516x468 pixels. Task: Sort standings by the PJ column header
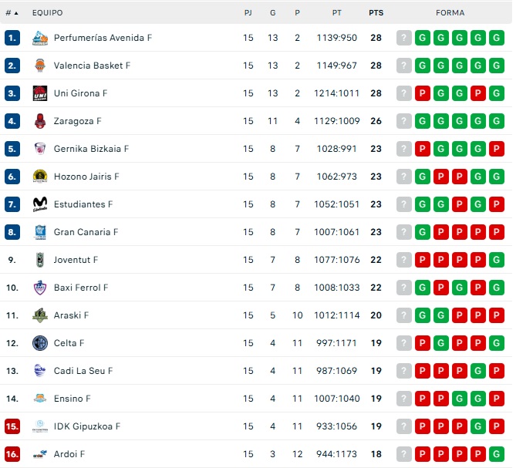tap(248, 13)
